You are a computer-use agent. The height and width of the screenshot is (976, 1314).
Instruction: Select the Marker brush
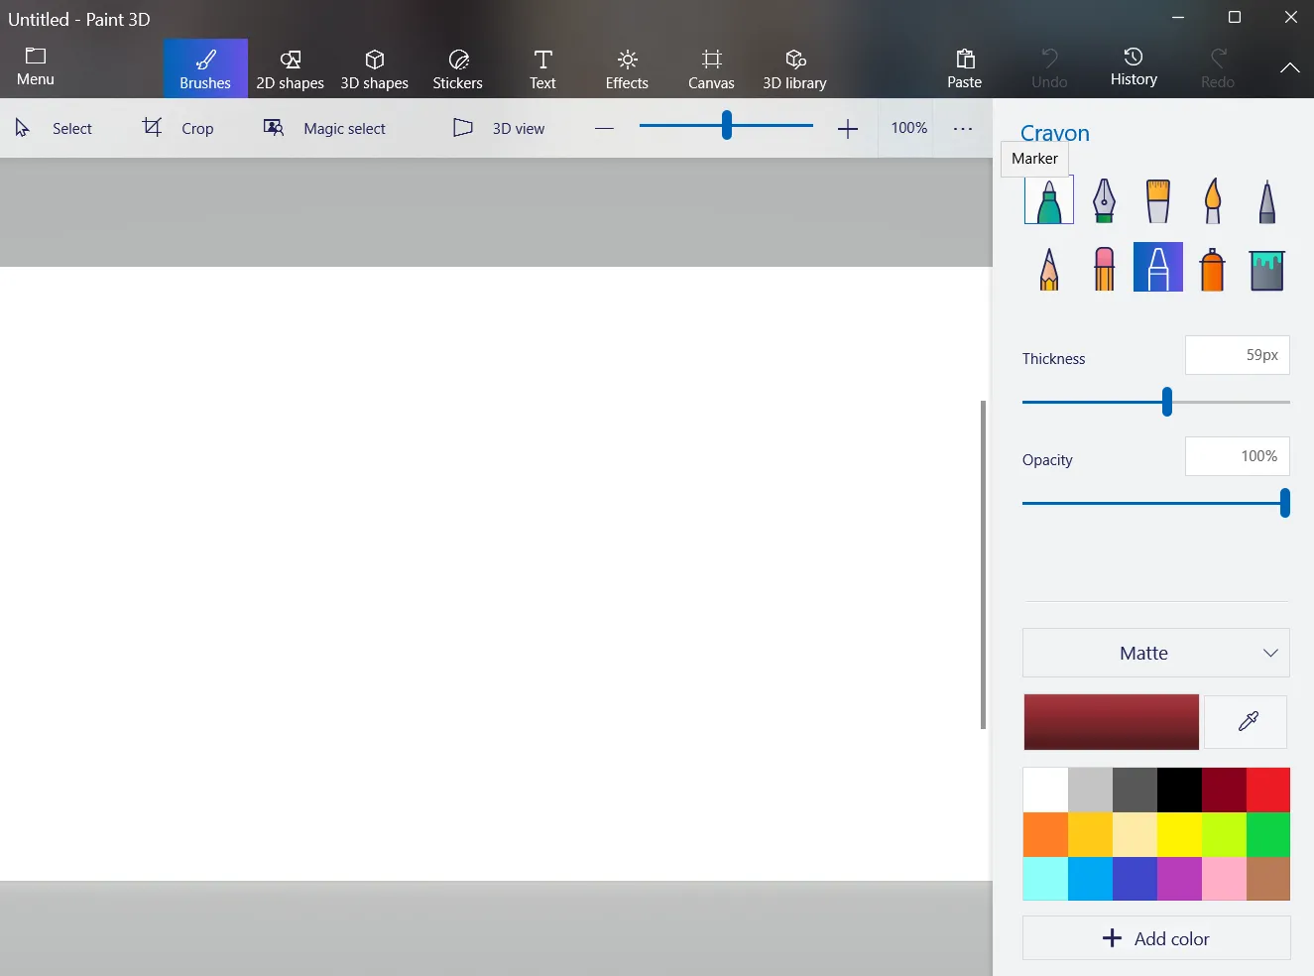click(1048, 200)
